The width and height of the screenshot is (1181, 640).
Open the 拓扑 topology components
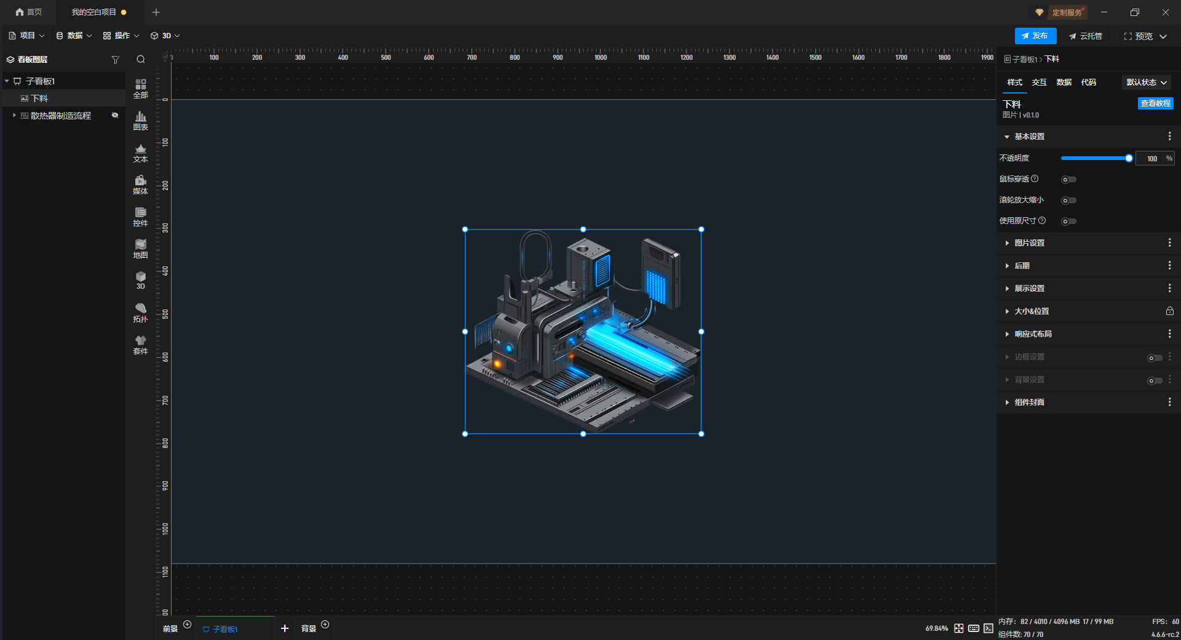[140, 313]
